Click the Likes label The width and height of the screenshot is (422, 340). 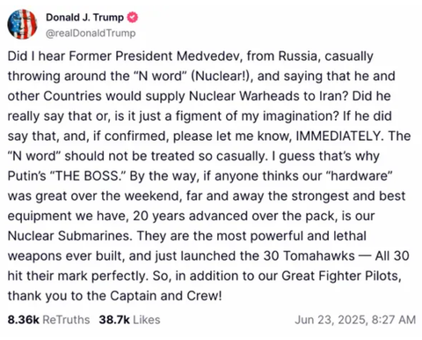tap(147, 320)
